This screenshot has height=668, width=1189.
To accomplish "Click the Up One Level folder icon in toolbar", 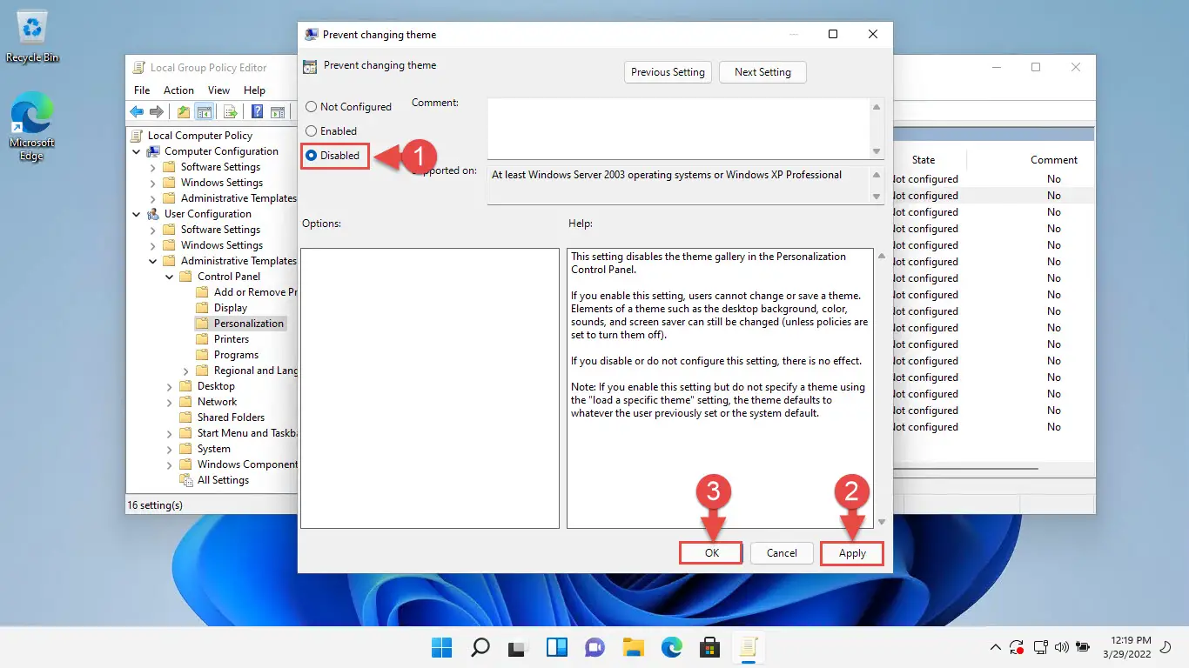I will tap(183, 111).
